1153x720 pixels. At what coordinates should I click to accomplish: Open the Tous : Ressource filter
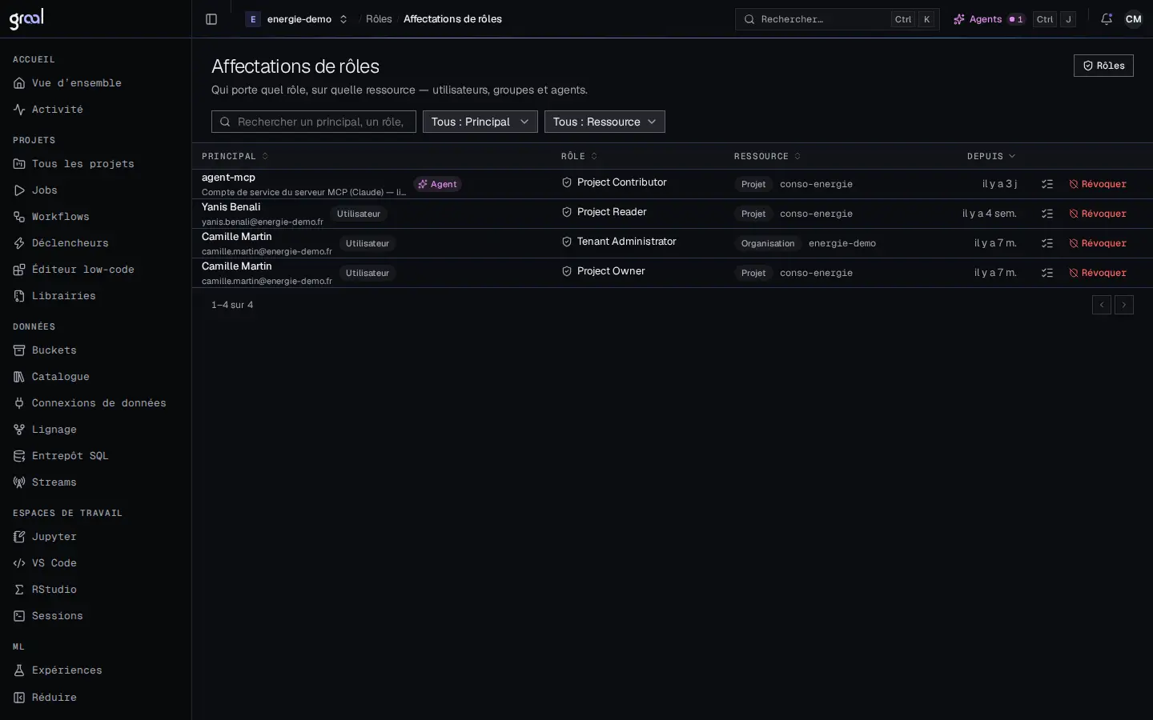(605, 122)
